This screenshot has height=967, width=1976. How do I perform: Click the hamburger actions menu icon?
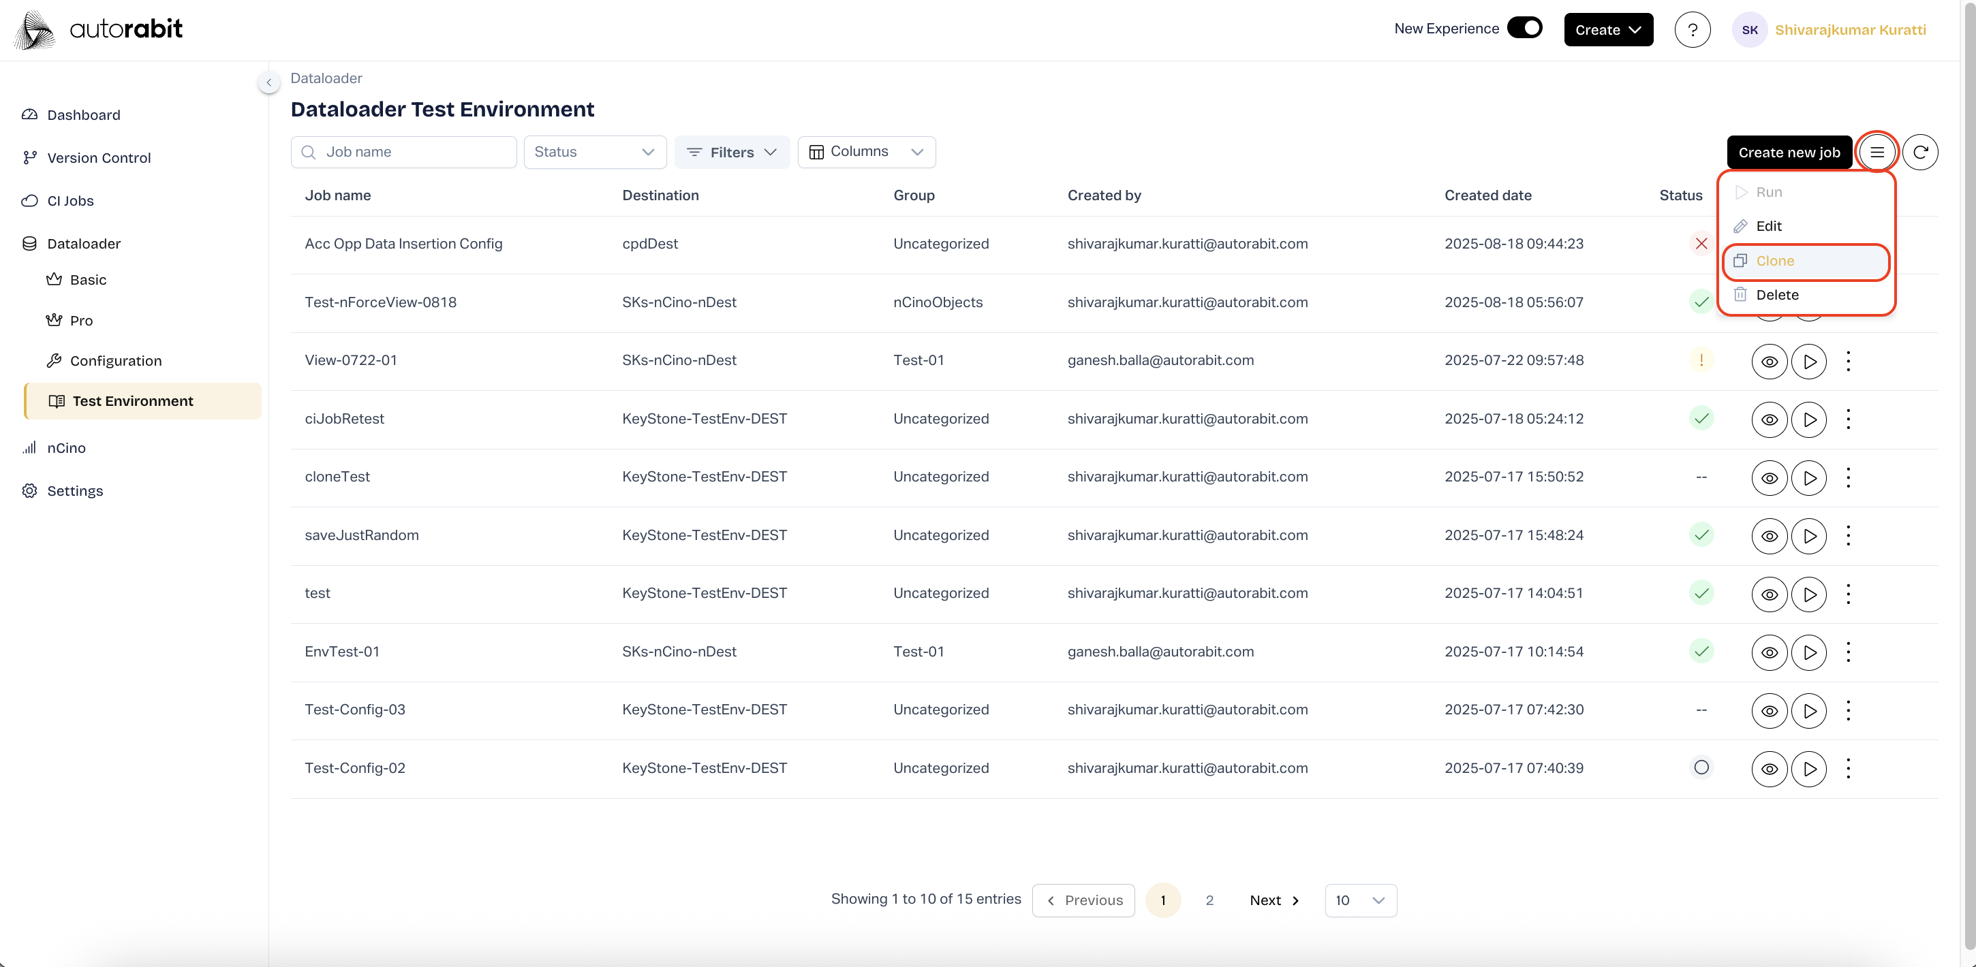coord(1877,152)
